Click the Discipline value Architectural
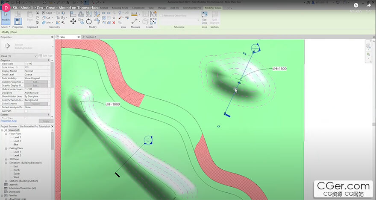The image size is (376, 200). pyautogui.click(x=36, y=93)
